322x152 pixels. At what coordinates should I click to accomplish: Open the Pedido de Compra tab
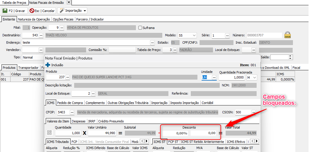70,103
